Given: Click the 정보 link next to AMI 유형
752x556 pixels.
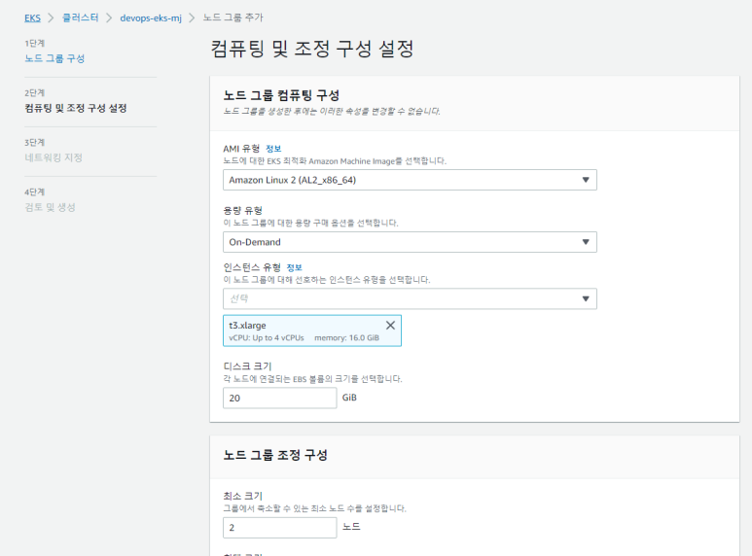Looking at the screenshot, I should 273,148.
